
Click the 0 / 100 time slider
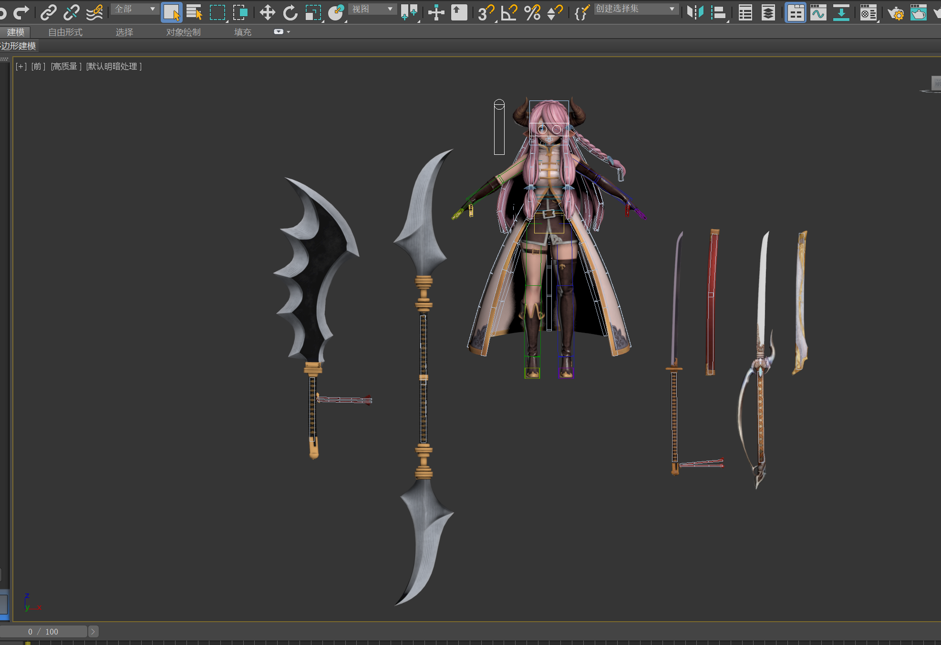(x=43, y=632)
